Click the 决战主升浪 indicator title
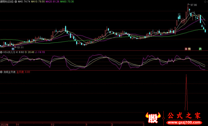208x126 pixels. point(9,72)
